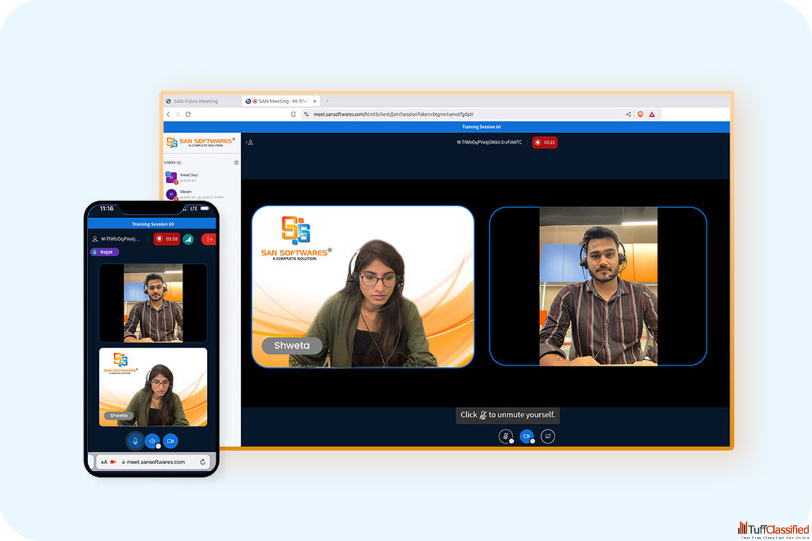Open the webcam options arrow on desktop

[x=533, y=441]
